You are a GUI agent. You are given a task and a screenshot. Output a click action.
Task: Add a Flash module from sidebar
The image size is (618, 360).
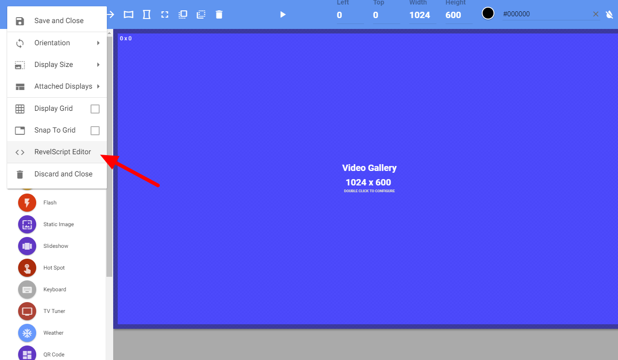(27, 203)
